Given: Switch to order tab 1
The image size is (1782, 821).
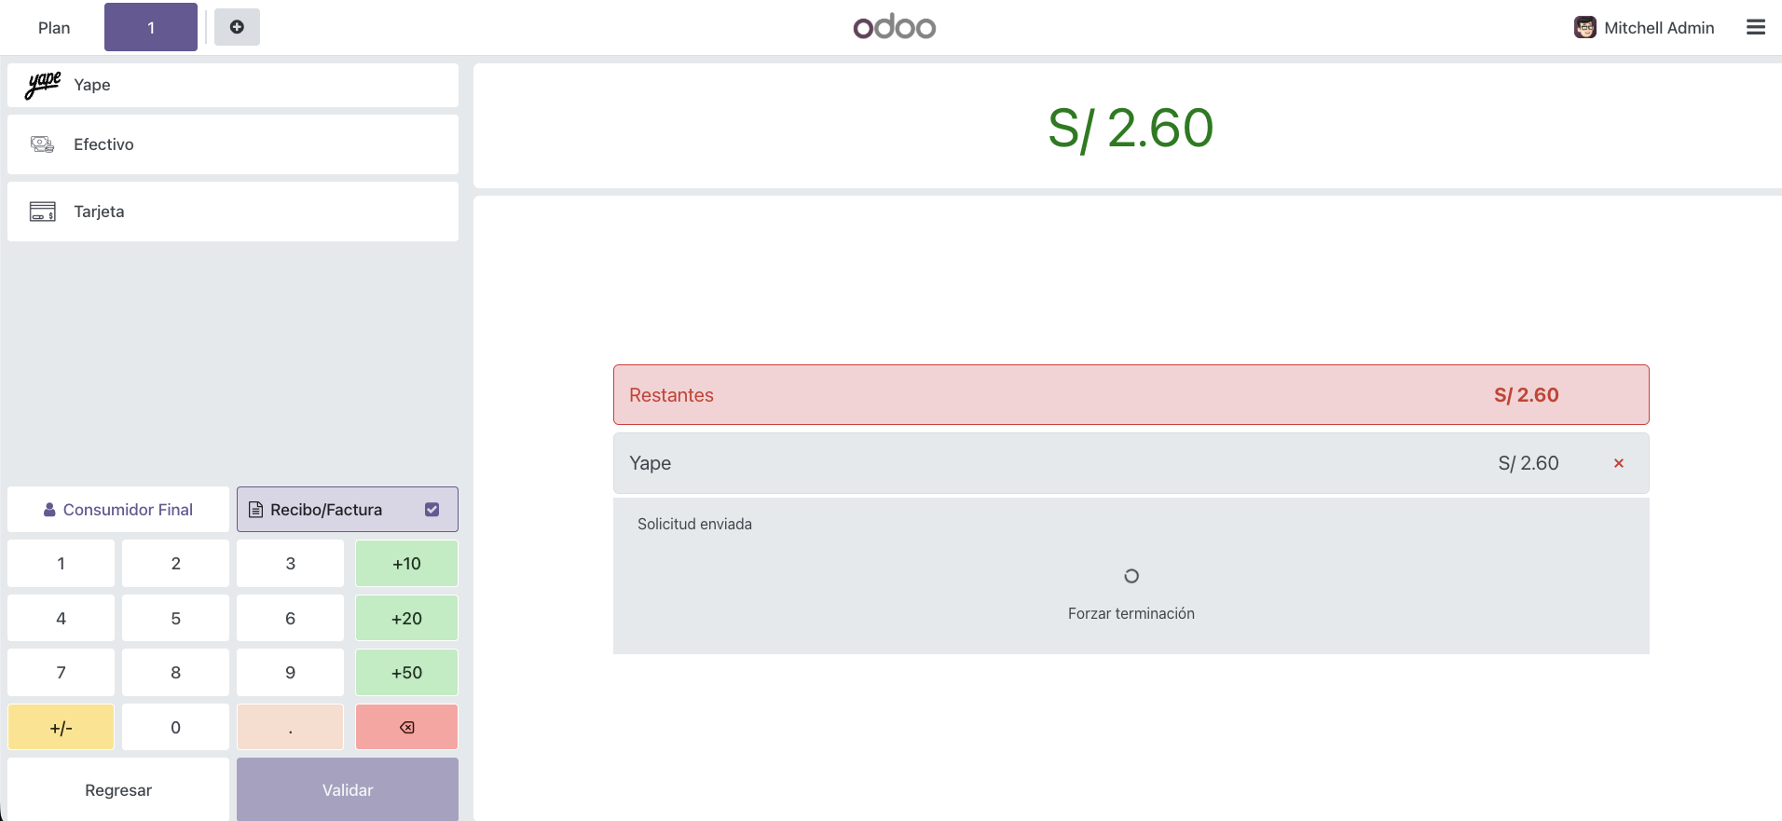Looking at the screenshot, I should (x=151, y=27).
